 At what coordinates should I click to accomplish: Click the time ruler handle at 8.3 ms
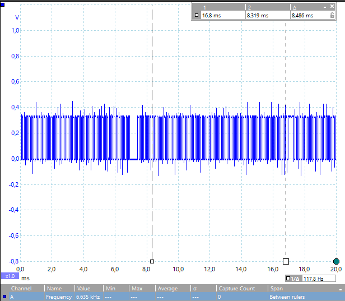coord(152,261)
